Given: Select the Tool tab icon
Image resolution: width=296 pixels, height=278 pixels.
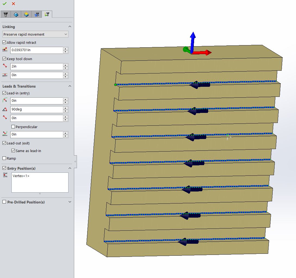Looking at the screenshot, I should [x=6, y=14].
